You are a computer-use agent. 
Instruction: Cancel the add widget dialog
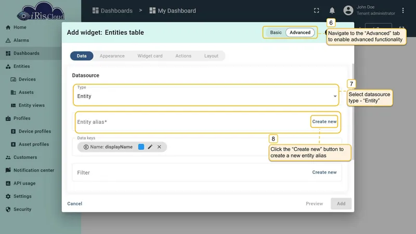74,203
